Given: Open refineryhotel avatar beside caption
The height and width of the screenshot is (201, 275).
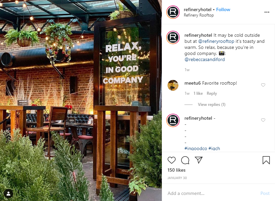Looking at the screenshot, I should pos(173,37).
